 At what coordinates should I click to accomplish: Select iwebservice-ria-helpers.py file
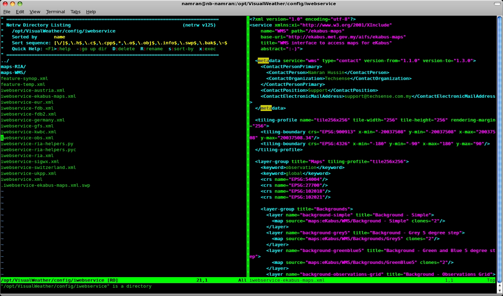coord(37,144)
